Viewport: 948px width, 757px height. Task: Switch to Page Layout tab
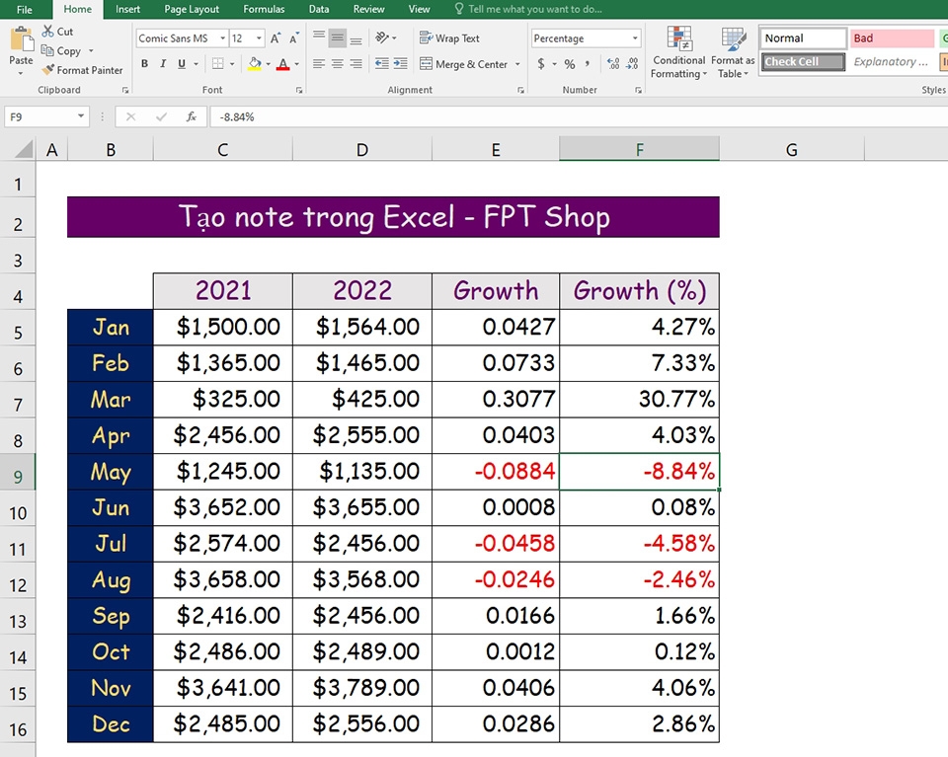192,9
